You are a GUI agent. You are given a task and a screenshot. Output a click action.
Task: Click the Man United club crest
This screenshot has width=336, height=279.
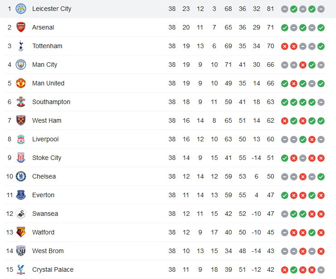(21, 83)
